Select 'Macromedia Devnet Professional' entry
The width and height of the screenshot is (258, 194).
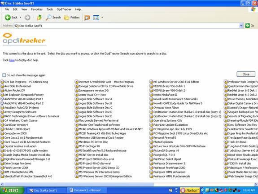[x=99, y=120]
